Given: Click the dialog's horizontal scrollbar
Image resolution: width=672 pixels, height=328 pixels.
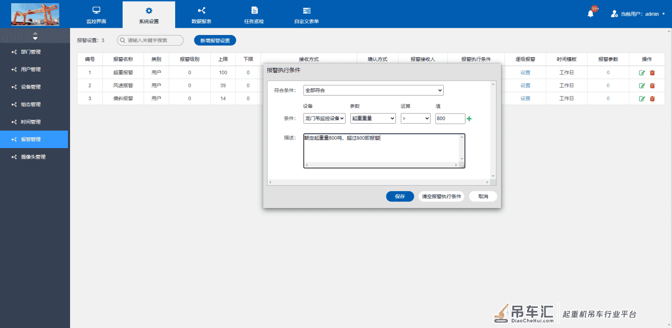Looking at the screenshot, I should coord(379,182).
